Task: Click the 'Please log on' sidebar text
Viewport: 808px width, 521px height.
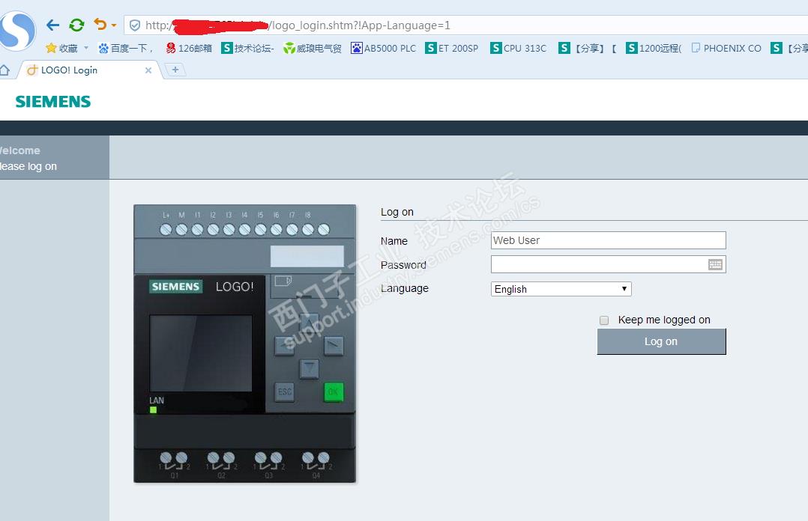Action: click(x=28, y=166)
